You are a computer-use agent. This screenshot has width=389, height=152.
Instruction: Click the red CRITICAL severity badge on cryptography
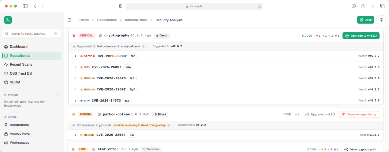[86, 36]
